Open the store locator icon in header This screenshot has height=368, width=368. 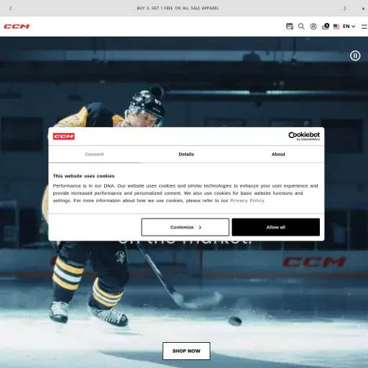[290, 27]
